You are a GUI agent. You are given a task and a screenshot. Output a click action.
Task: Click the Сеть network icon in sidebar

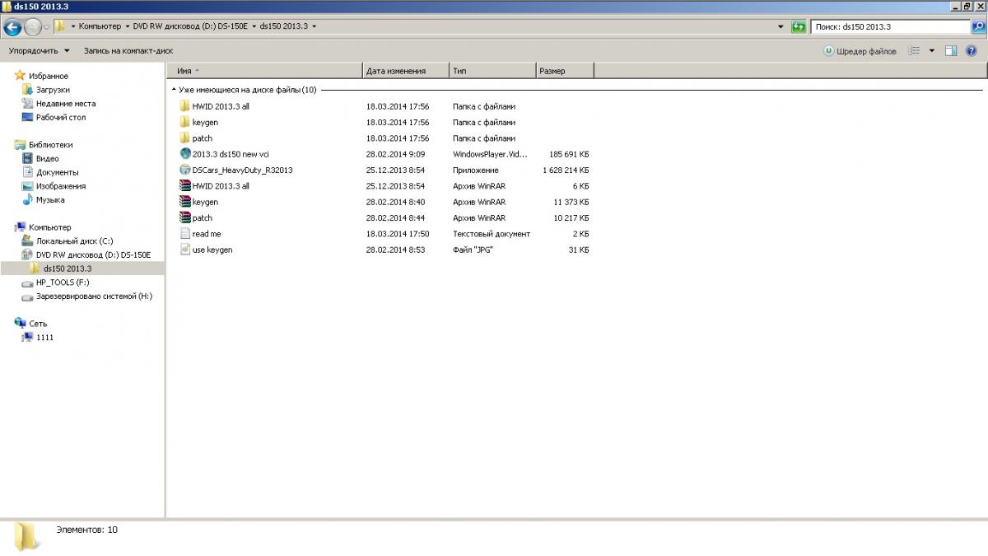pos(20,324)
